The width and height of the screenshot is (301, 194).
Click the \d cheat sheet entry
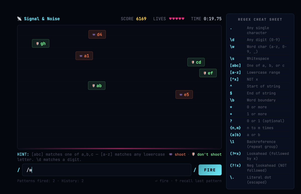point(260,40)
